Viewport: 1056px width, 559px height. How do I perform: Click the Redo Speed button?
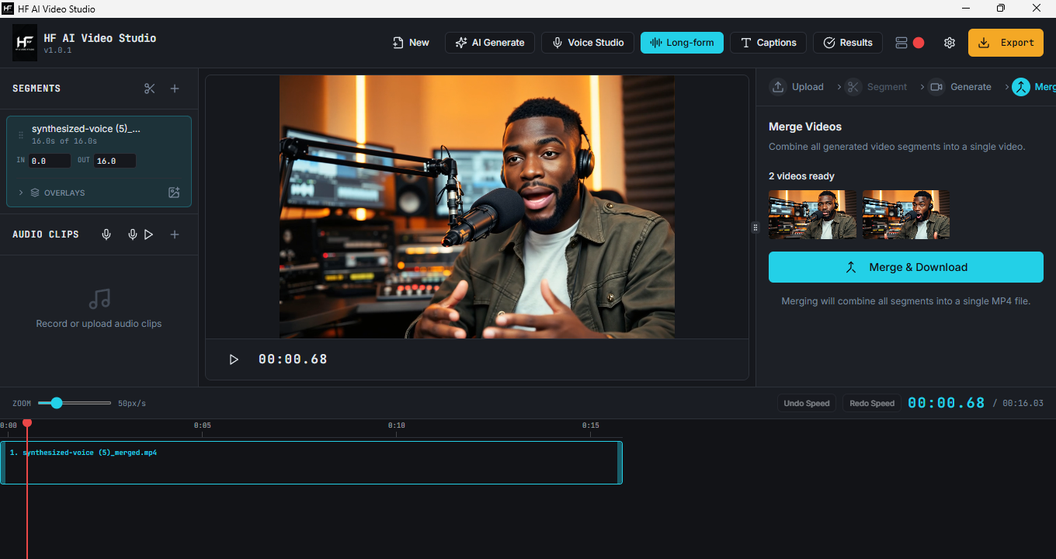pos(872,403)
